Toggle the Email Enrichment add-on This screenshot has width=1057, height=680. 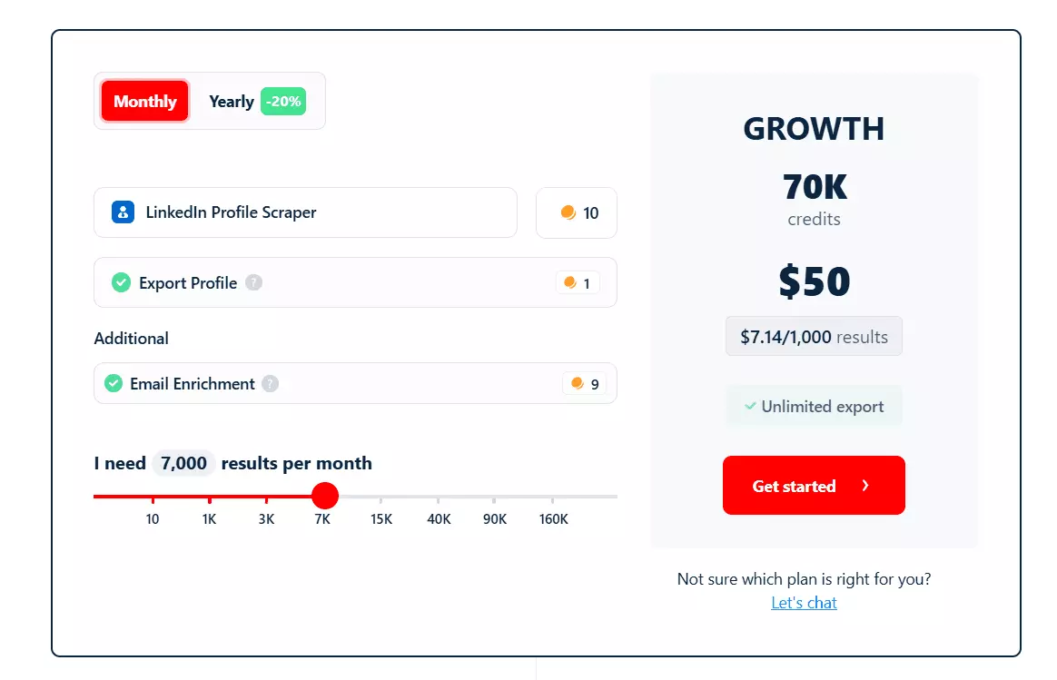pos(114,383)
